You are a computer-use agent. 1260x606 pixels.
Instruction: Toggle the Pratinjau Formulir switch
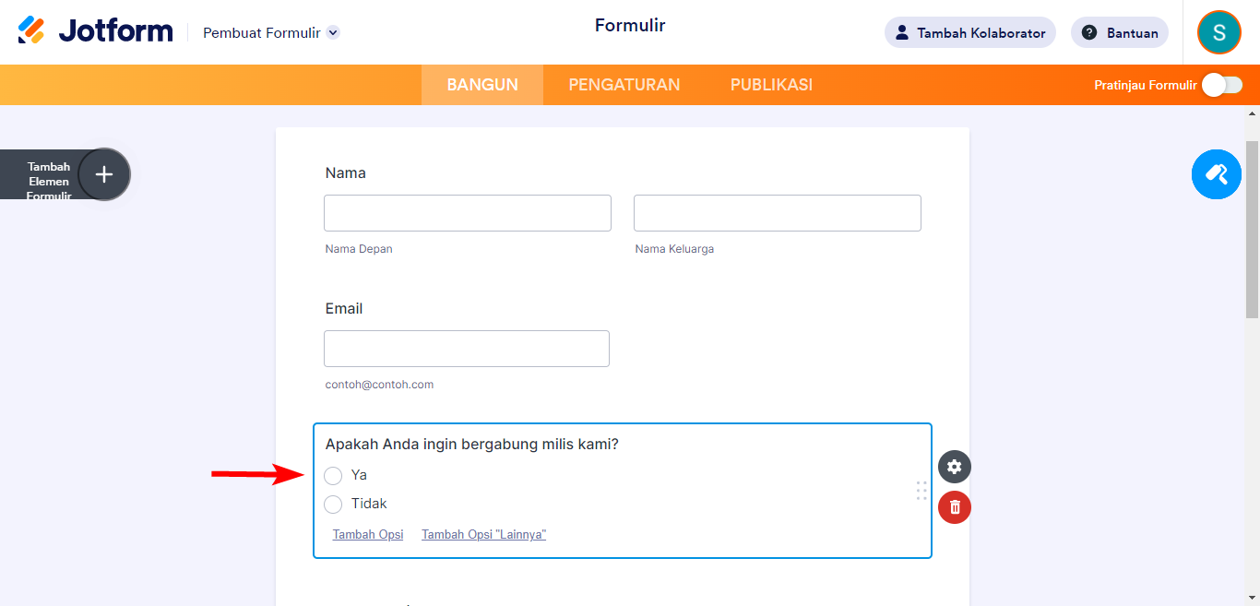tap(1222, 85)
